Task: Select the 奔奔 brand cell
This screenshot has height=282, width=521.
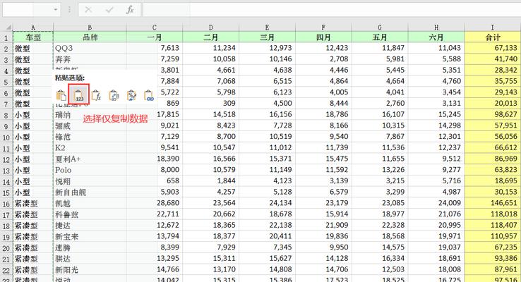Action: pos(90,59)
